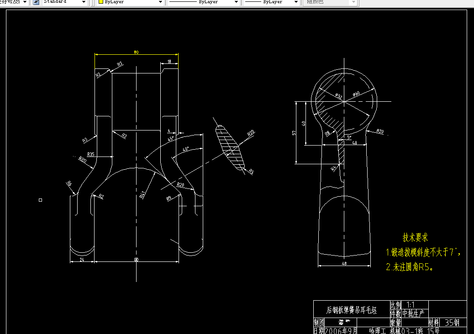This screenshot has height=334, width=474.
Task: Select the R41 radius label
Action: coord(142,195)
